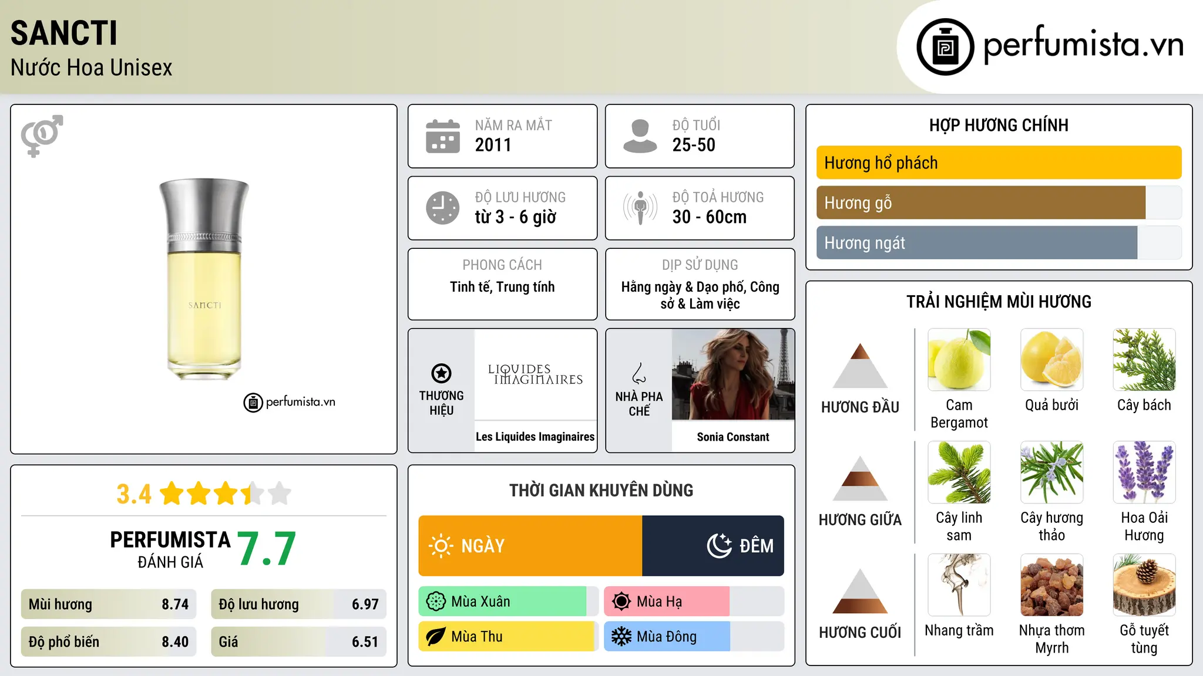Open the Liquides Imaginaires brand logo image
This screenshot has width=1203, height=676.
[x=535, y=374]
